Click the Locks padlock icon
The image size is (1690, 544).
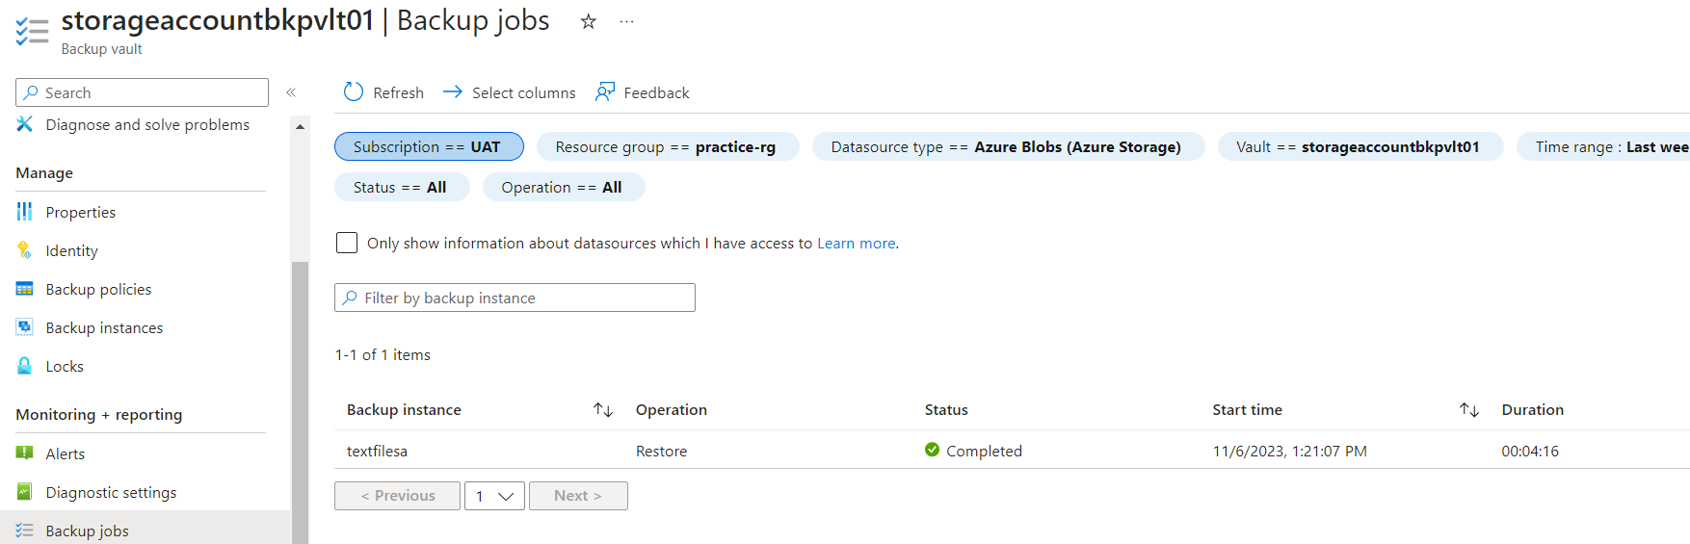tap(25, 366)
